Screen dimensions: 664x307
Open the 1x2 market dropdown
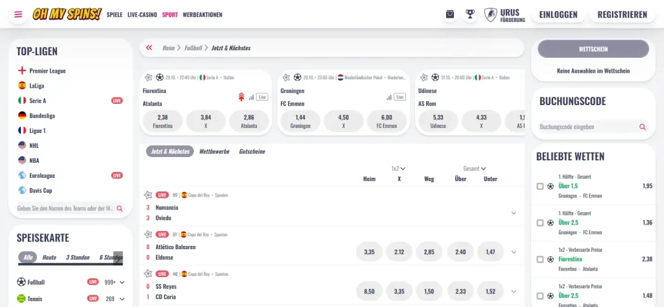398,168
